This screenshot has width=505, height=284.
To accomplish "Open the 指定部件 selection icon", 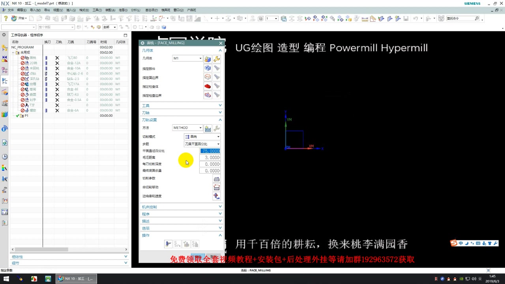I will [x=208, y=68].
